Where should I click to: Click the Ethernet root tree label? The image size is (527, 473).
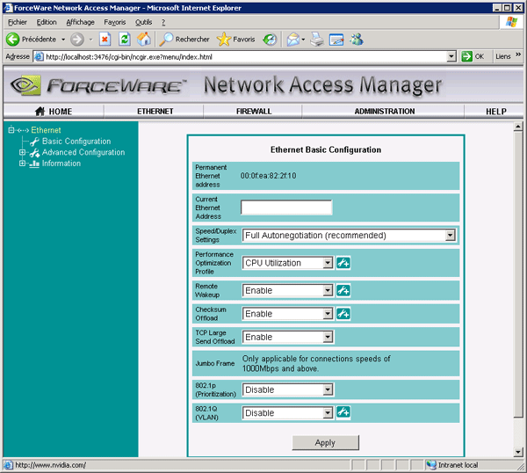pyautogui.click(x=46, y=130)
